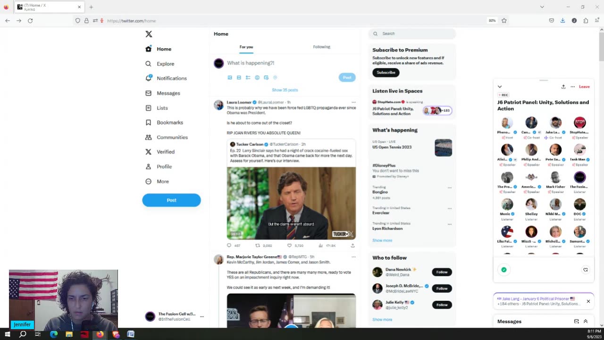This screenshot has width=604, height=340.
Task: Share the J6 Patriot Panel space
Action: (563, 87)
